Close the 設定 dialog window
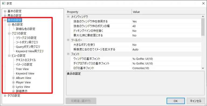The image size is (207, 106). [x=203, y=4]
